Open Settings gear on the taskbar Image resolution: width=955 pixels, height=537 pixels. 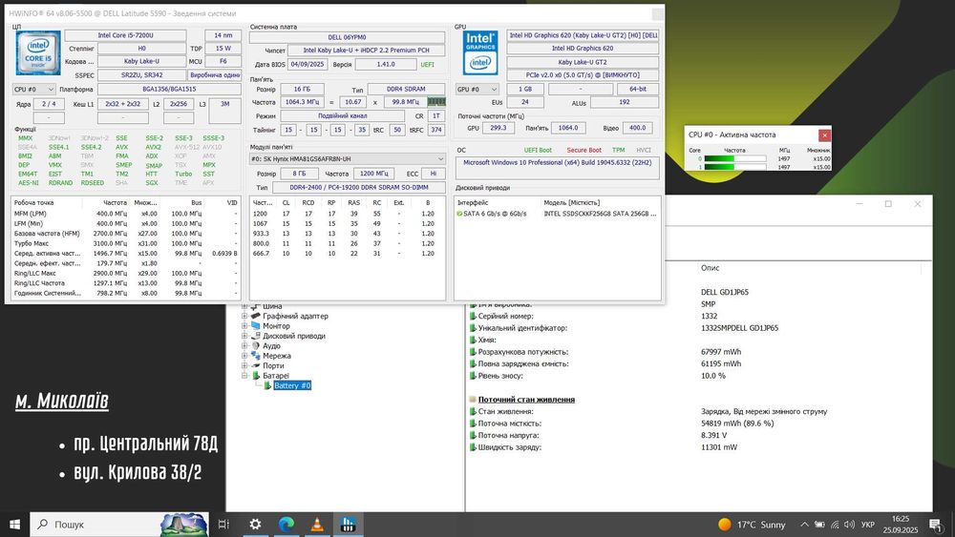point(255,525)
